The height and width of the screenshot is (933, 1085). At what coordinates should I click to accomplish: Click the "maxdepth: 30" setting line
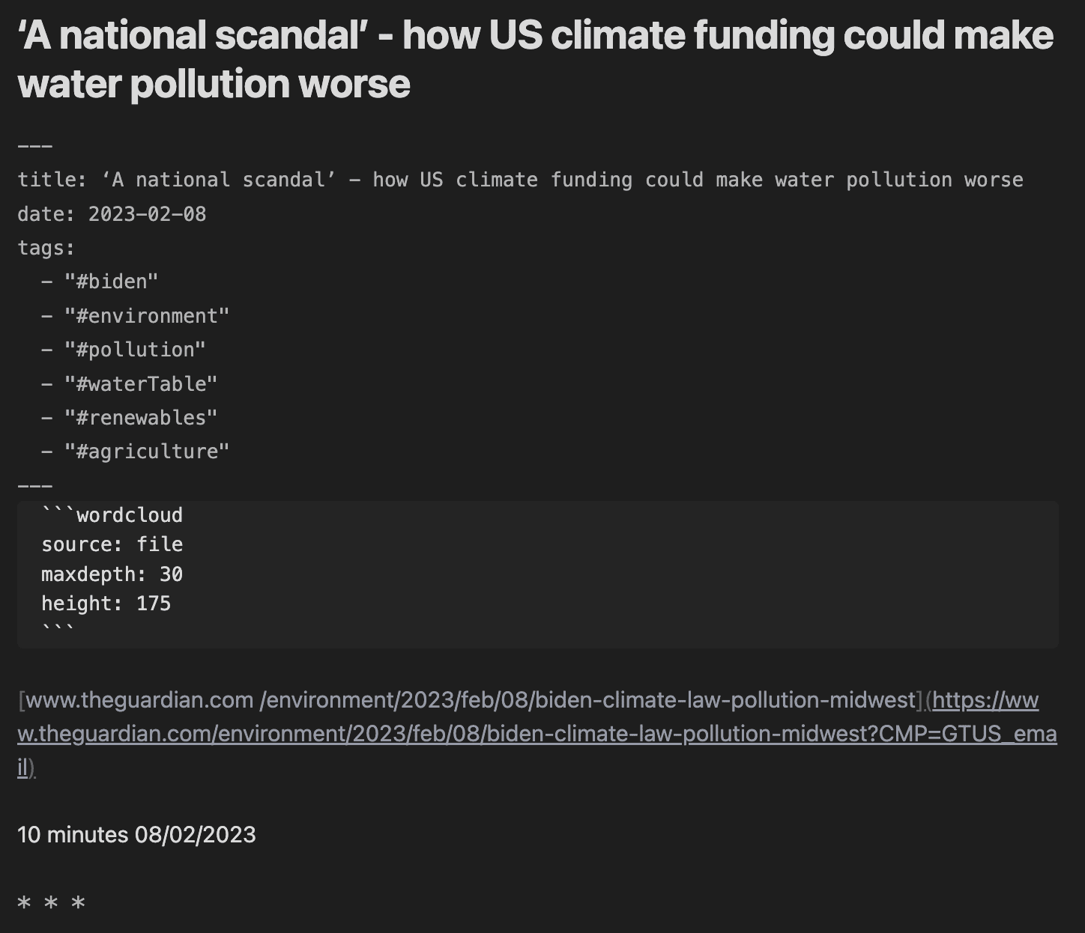pyautogui.click(x=112, y=574)
